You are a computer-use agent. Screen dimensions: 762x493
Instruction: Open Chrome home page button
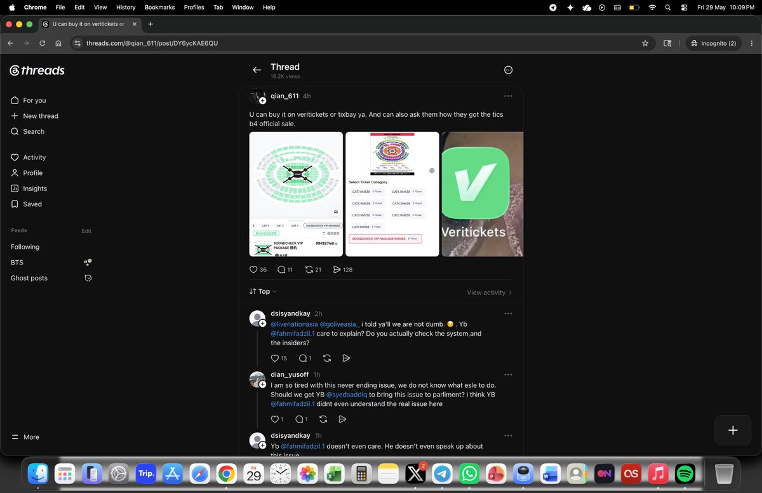pos(58,43)
